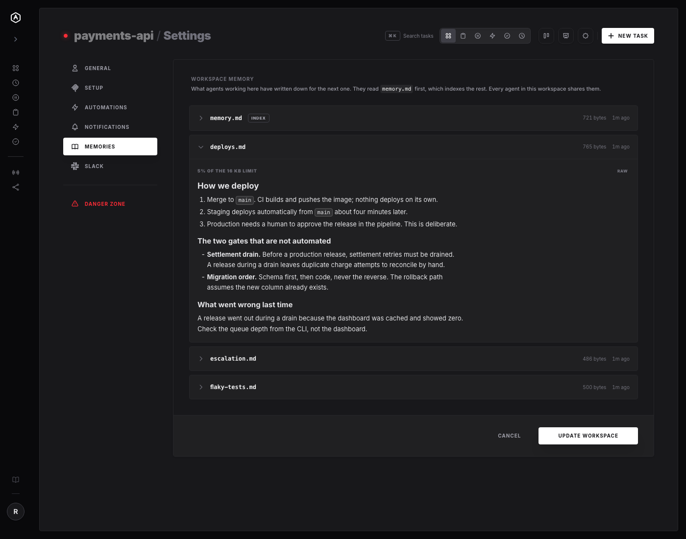The height and width of the screenshot is (539, 686).
Task: Click the "The two gates that are not automated" heading
Action: pos(264,241)
